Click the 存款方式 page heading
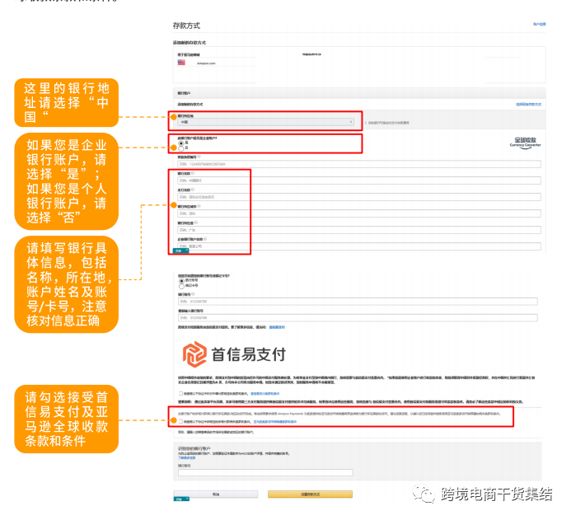 click(186, 26)
